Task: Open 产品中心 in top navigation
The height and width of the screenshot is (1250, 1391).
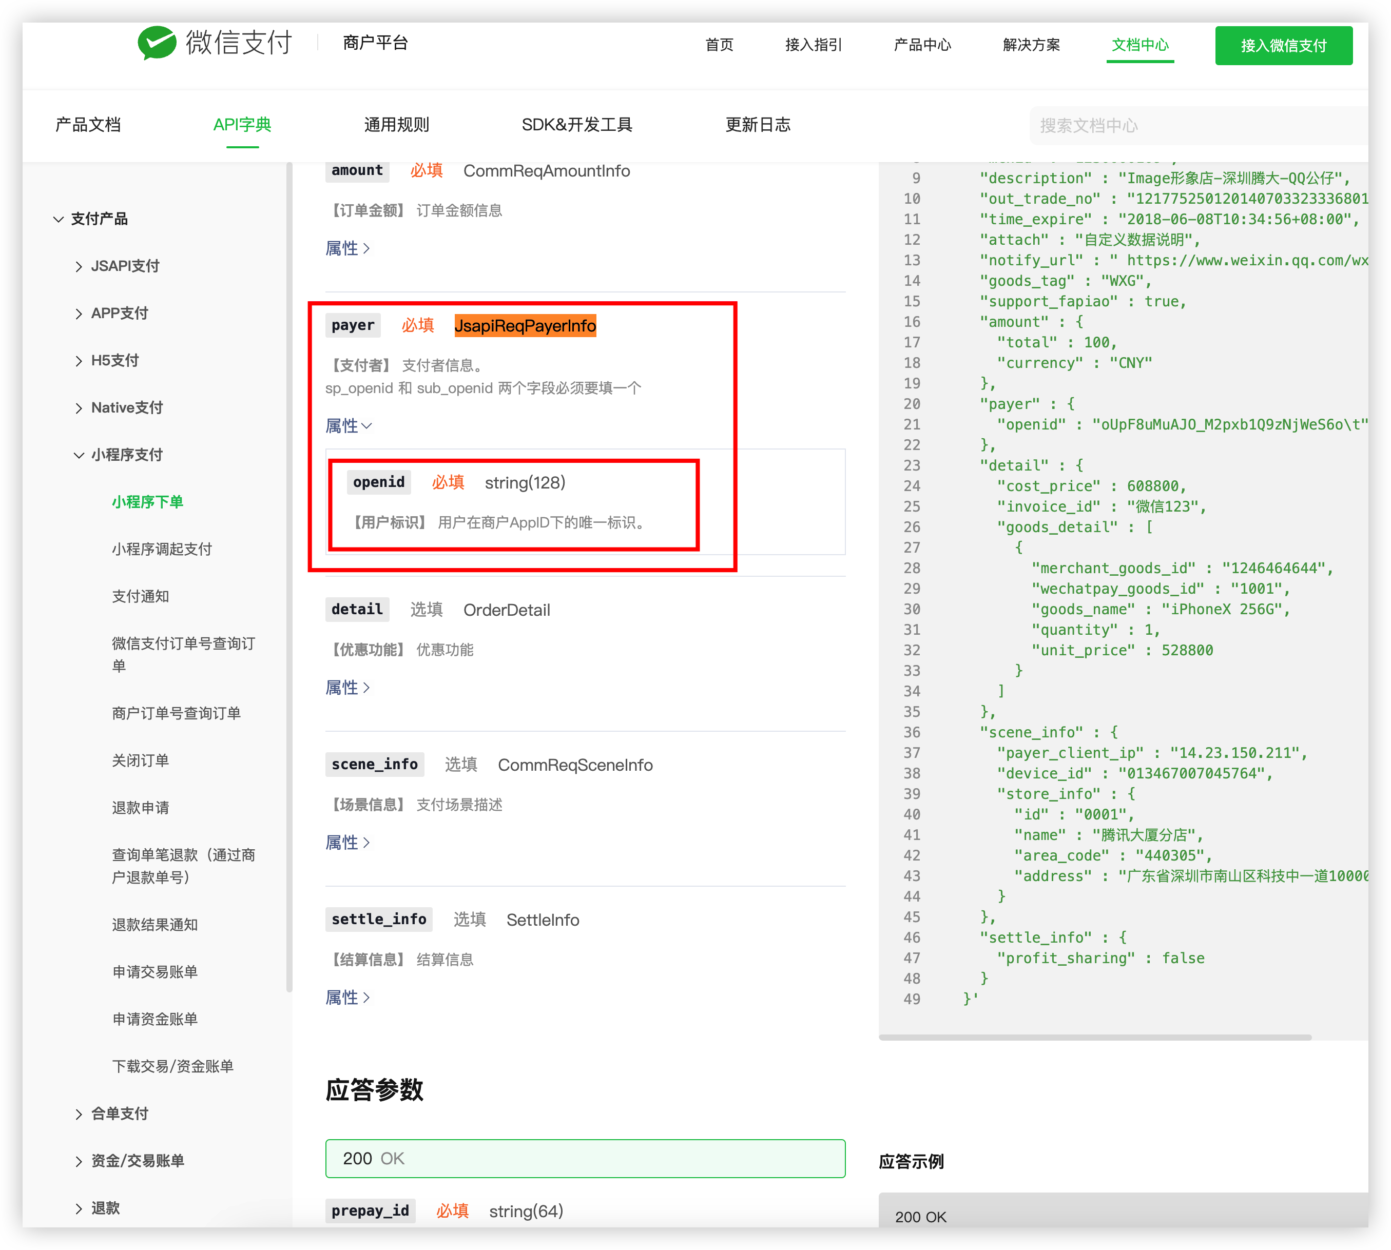Action: point(922,45)
